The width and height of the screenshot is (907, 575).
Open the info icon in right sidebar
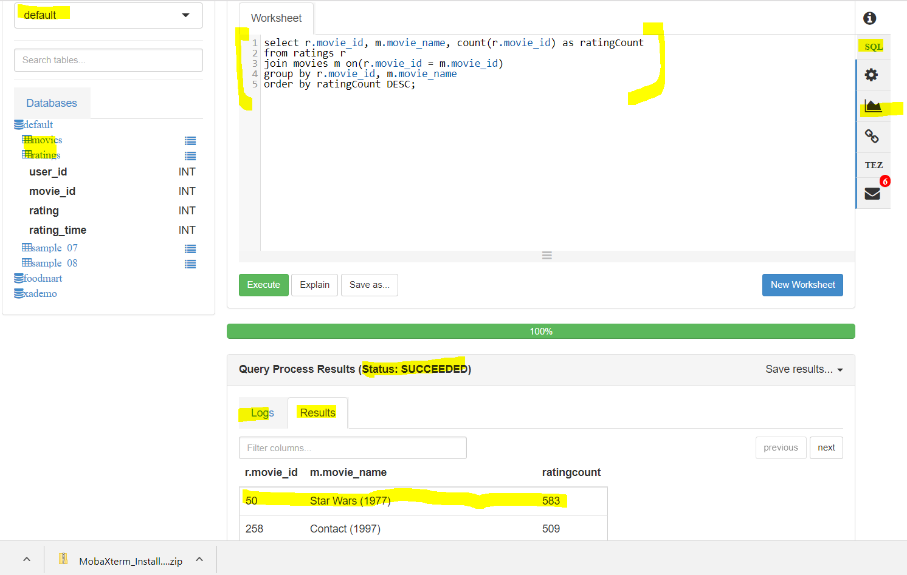coord(870,18)
